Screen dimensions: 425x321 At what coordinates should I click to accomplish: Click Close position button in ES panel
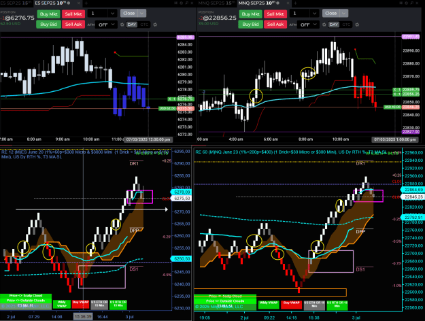point(129,14)
